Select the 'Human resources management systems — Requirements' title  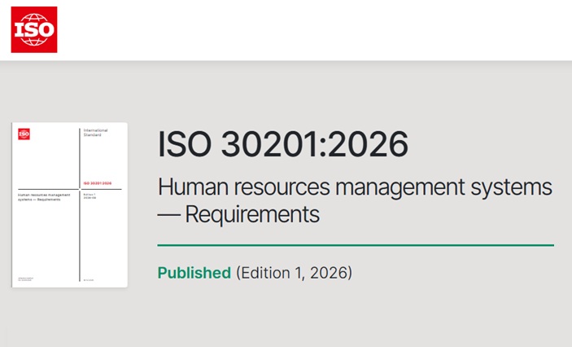(355, 200)
